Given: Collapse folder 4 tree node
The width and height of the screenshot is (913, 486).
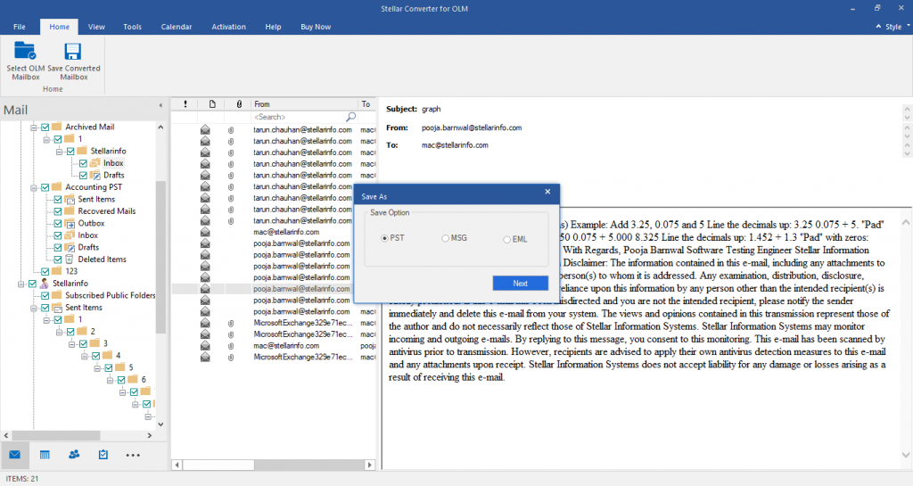Looking at the screenshot, I should pos(85,356).
